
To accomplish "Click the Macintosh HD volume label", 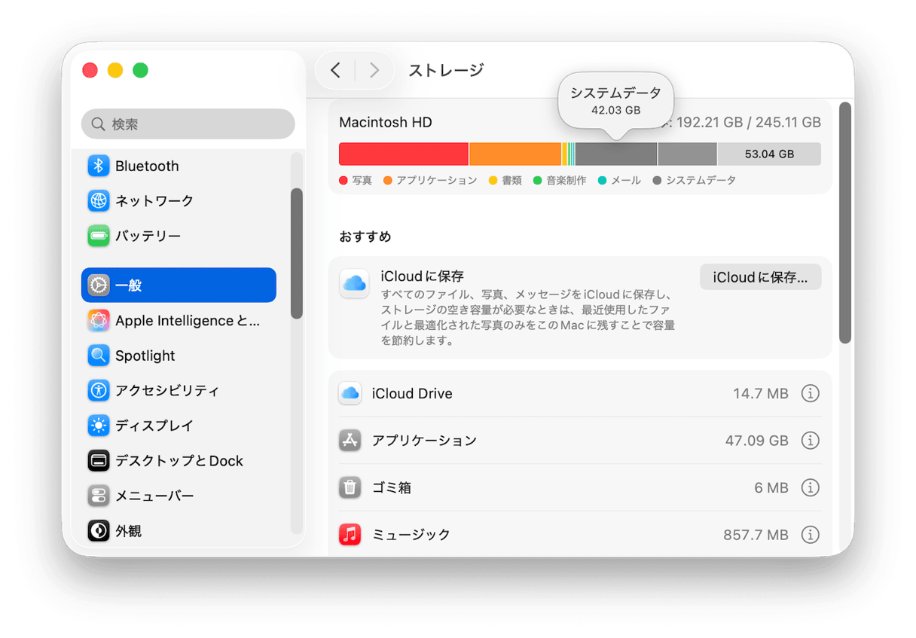I will (386, 122).
